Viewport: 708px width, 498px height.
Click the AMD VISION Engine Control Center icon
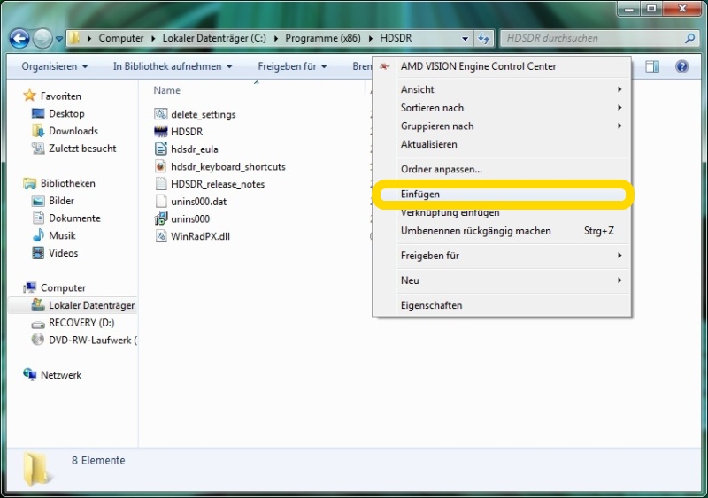tap(384, 66)
